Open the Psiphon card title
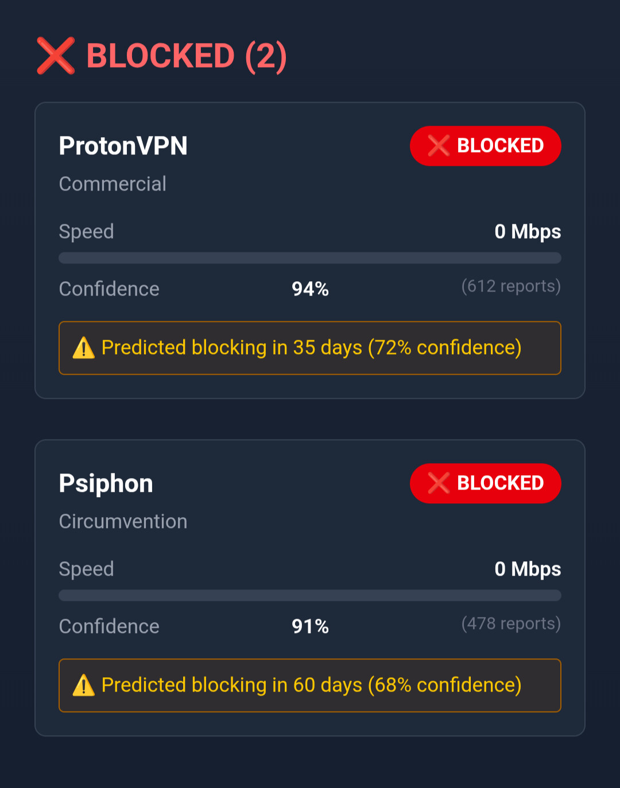The width and height of the screenshot is (620, 788). point(106,483)
